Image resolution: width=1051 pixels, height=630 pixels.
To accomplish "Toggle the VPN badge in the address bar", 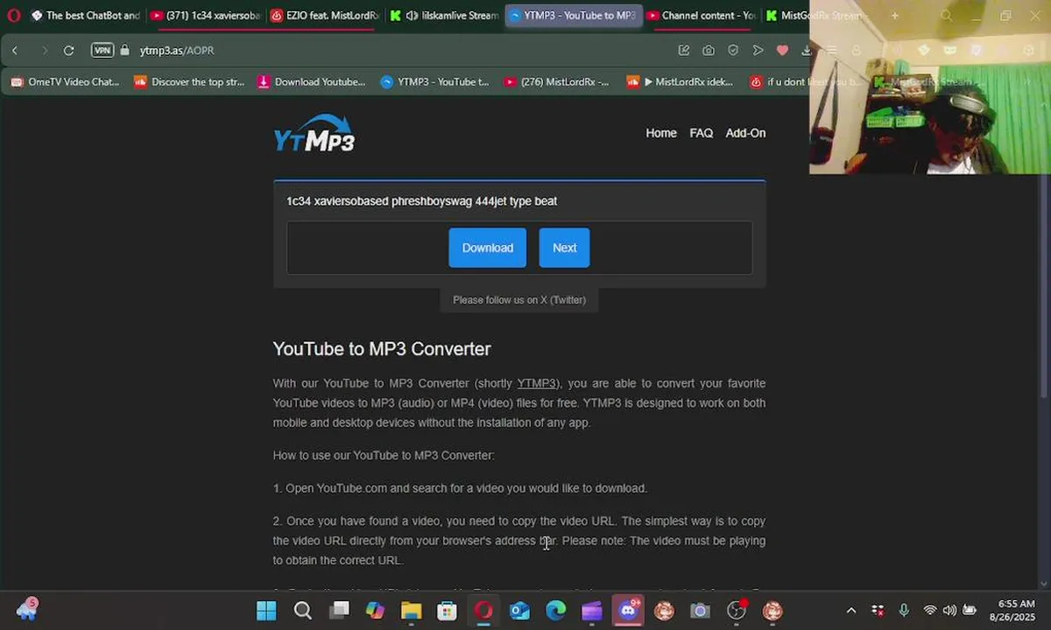I will 102,51.
